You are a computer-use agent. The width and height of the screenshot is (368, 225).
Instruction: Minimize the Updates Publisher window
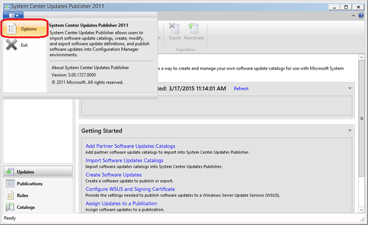coord(334,7)
